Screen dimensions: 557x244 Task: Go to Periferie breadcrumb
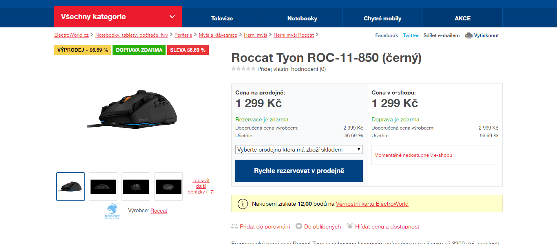click(183, 35)
